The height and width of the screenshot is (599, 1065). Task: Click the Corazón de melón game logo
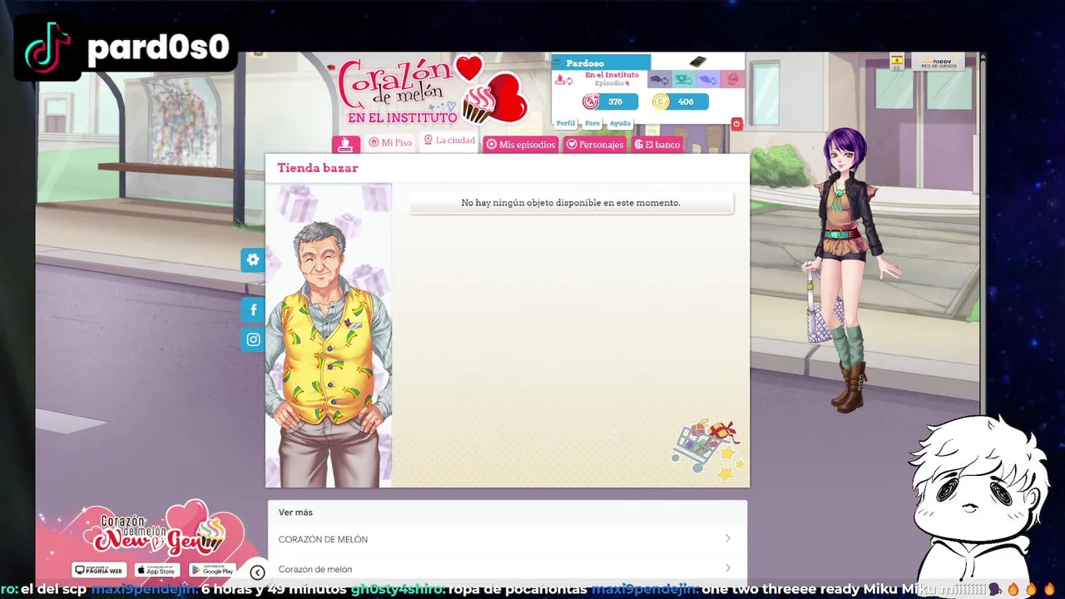pos(433,92)
